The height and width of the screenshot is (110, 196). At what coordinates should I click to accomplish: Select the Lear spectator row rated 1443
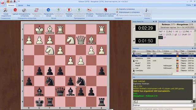point(164,68)
